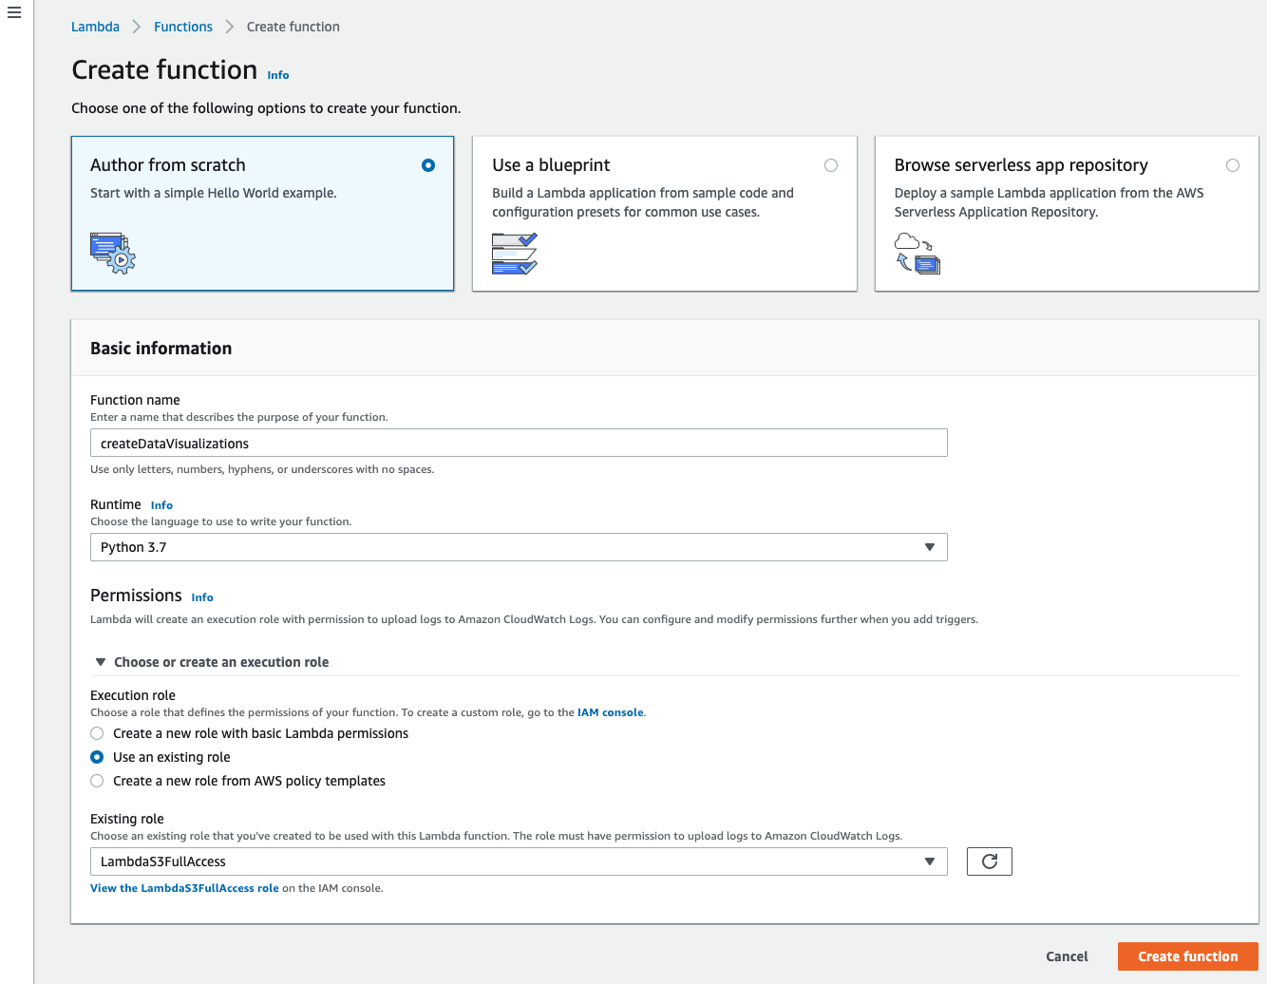Select the Use a blueprint option
Viewport: 1267px width, 984px height.
click(831, 164)
